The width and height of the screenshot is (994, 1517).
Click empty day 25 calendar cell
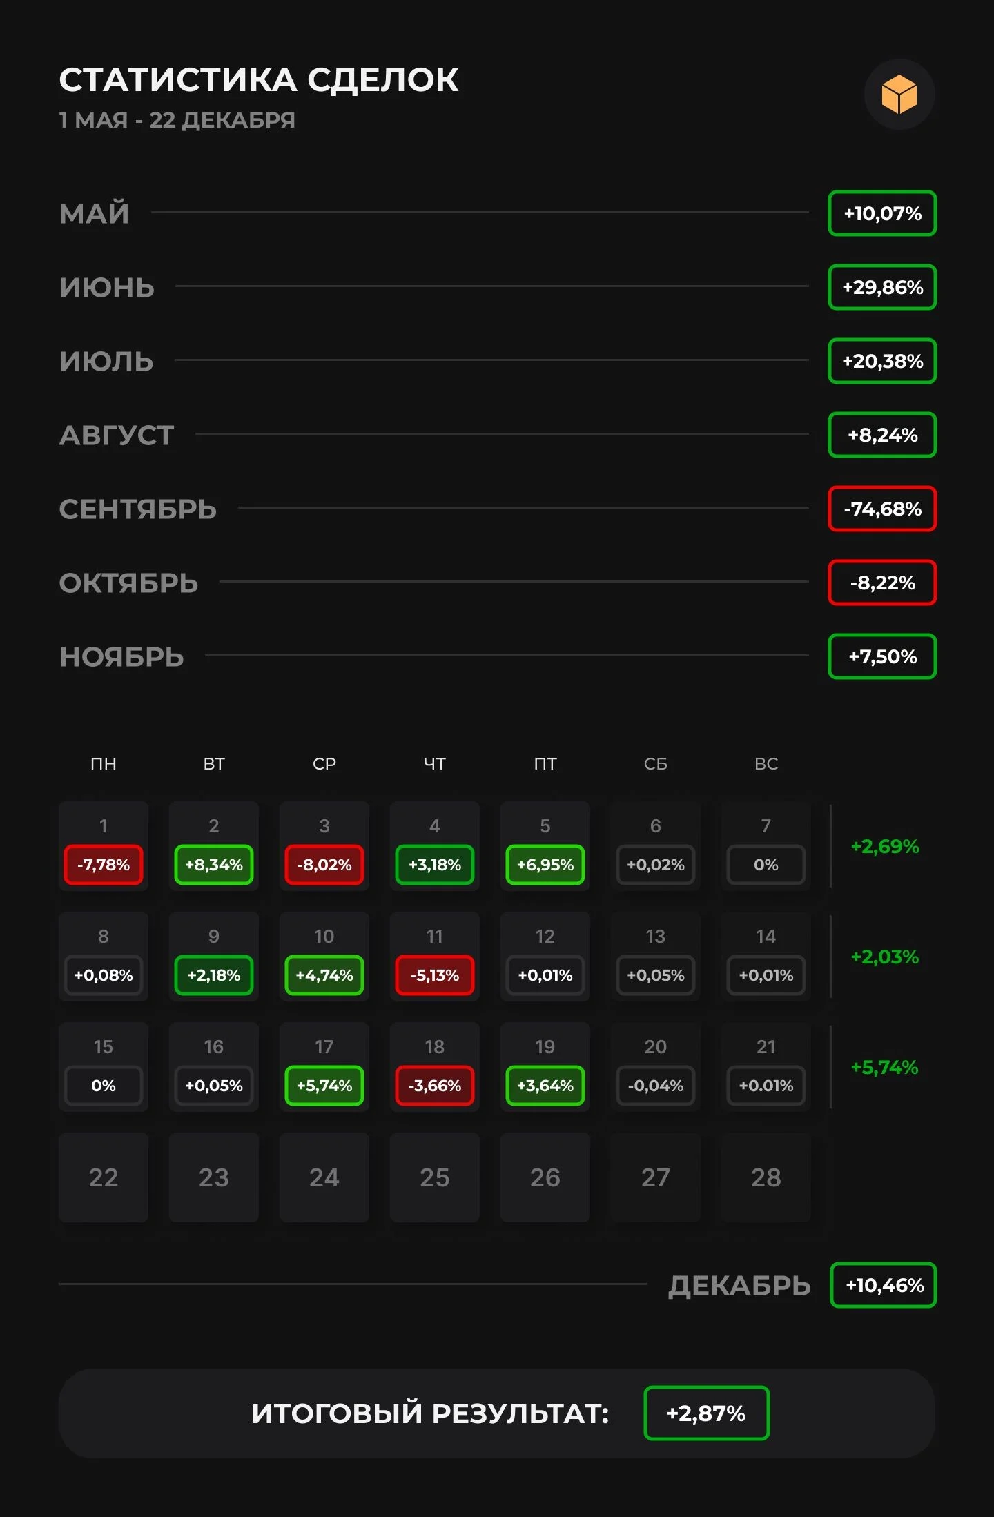tap(435, 1177)
